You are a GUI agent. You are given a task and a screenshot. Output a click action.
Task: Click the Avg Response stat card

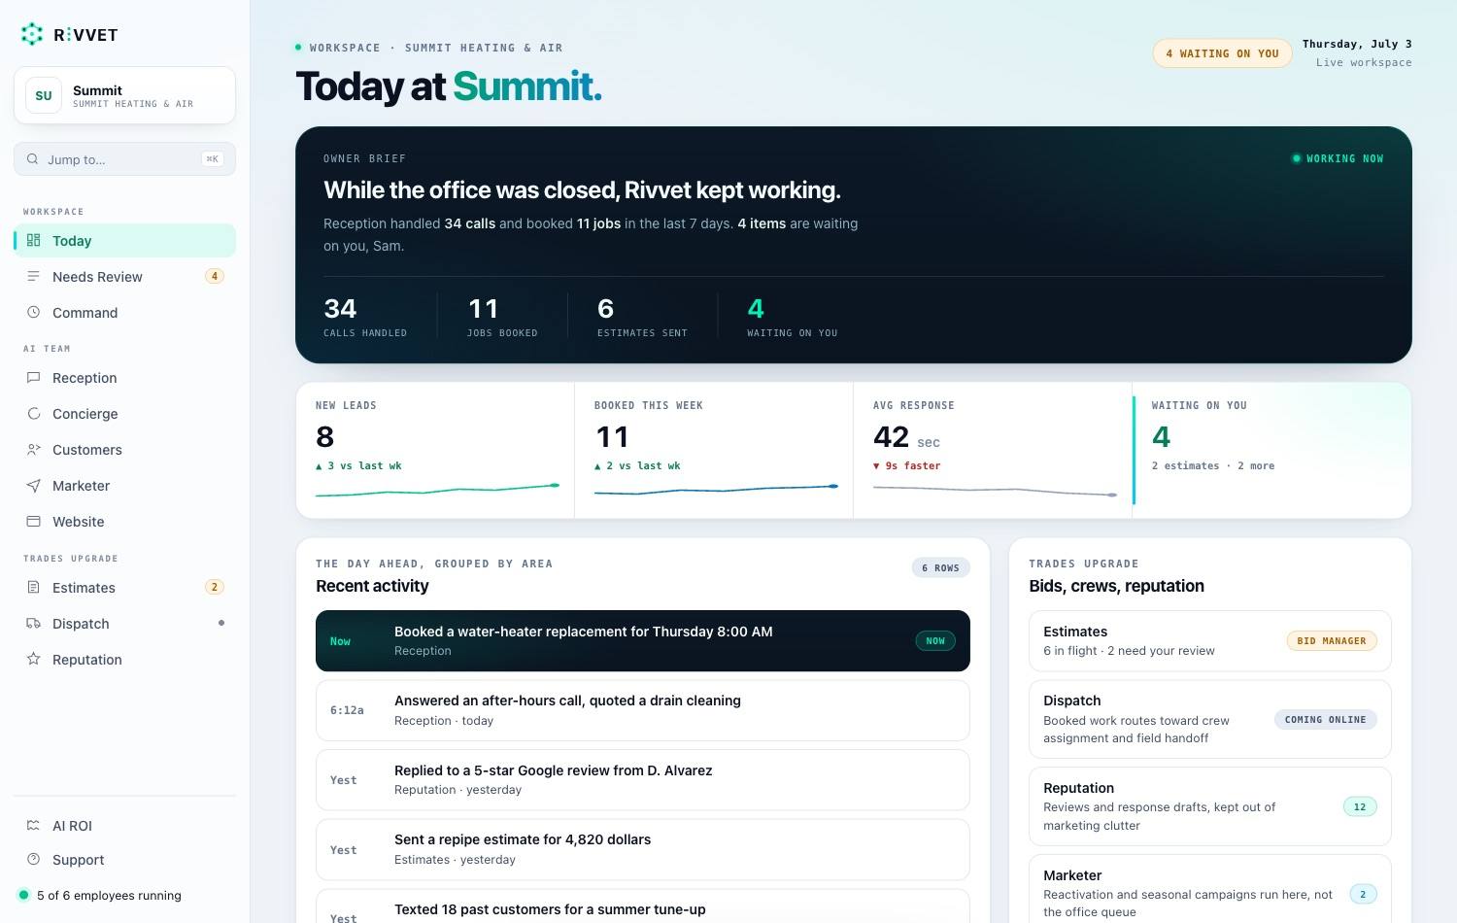tap(993, 450)
